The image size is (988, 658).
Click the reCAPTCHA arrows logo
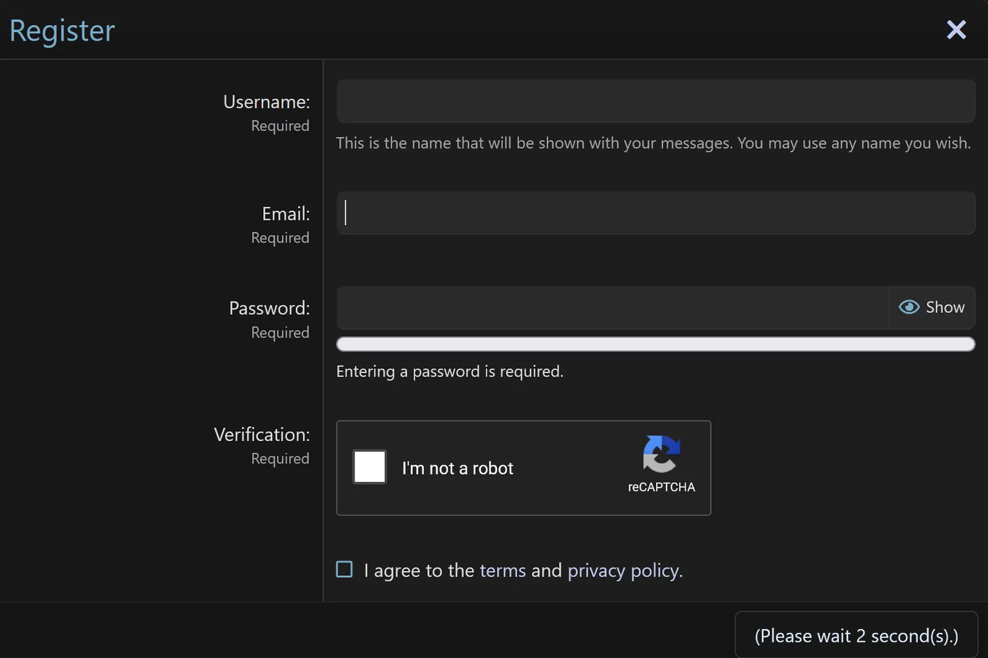click(661, 454)
